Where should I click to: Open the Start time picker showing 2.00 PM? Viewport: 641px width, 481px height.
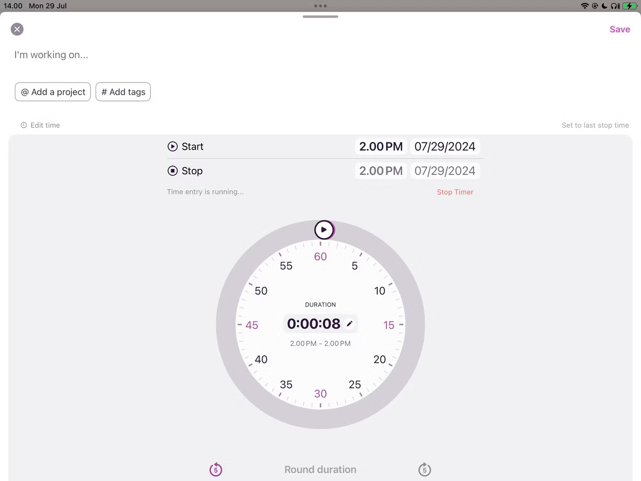(380, 146)
